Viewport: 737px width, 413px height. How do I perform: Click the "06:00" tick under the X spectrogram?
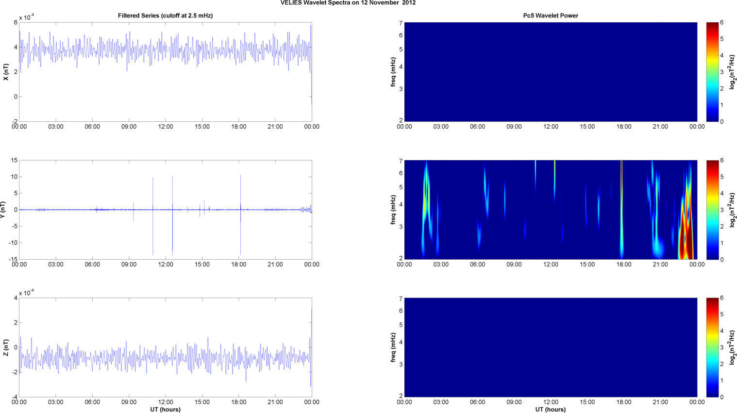(477, 127)
